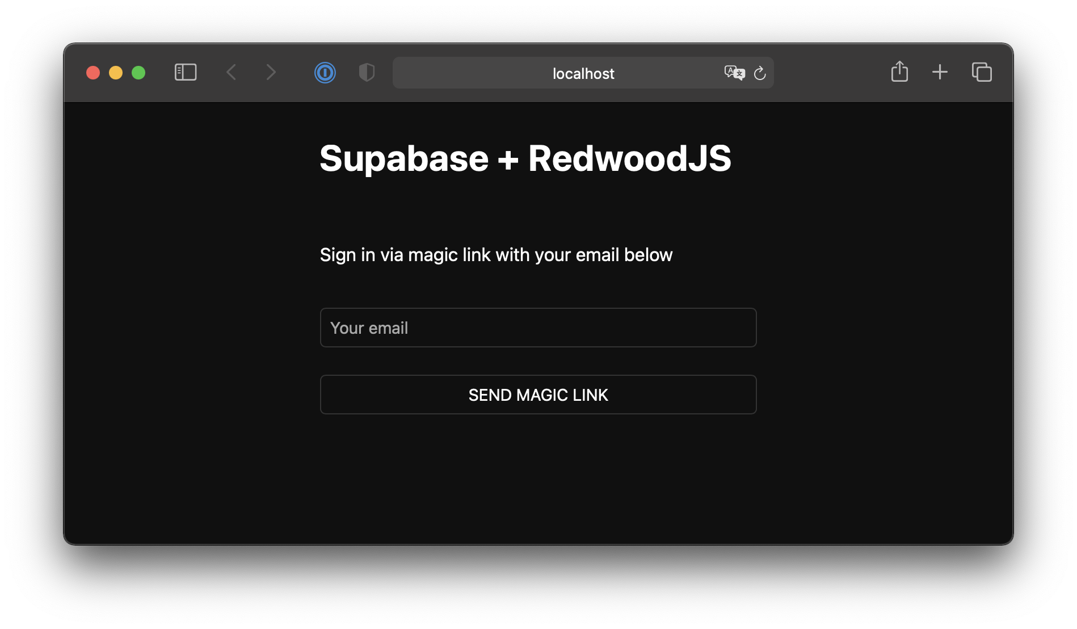
Task: Open the translate icon in address bar
Action: click(734, 73)
